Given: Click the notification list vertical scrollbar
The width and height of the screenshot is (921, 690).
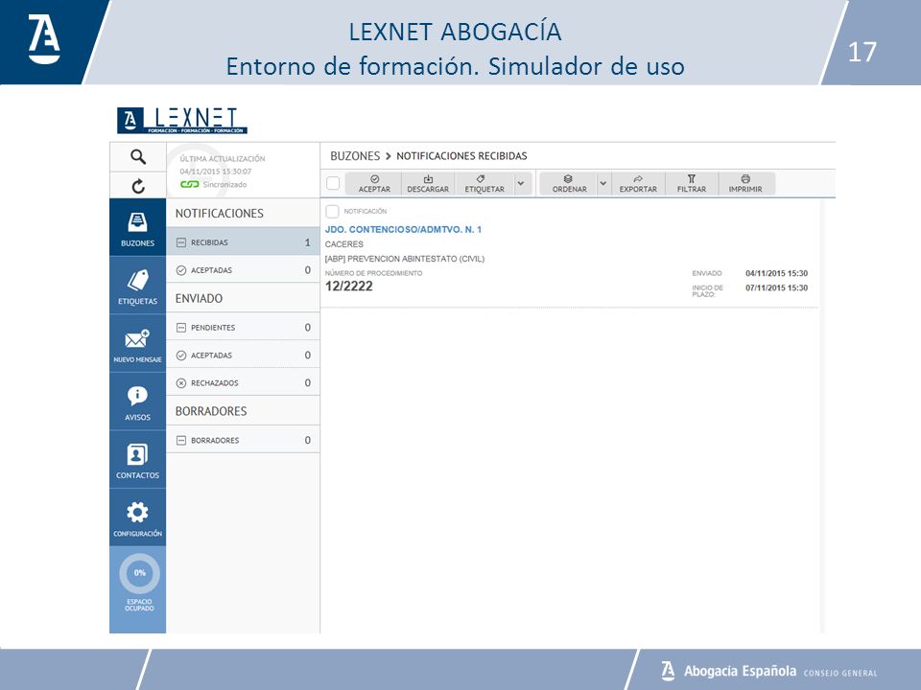Looking at the screenshot, I should click(x=822, y=415).
